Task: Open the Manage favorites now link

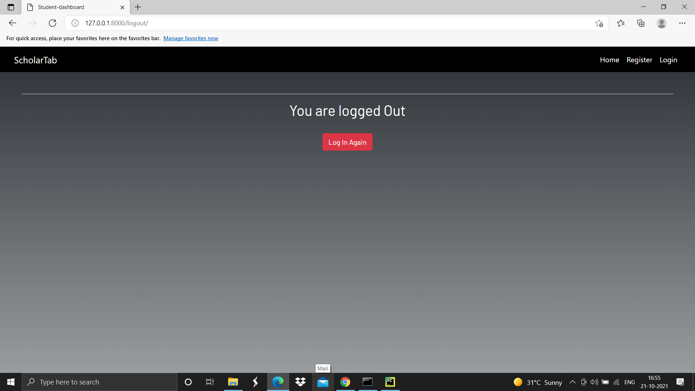Action: click(x=191, y=38)
